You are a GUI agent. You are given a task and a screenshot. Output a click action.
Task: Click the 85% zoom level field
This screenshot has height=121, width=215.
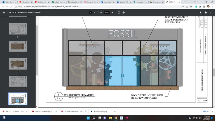coord(107,13)
